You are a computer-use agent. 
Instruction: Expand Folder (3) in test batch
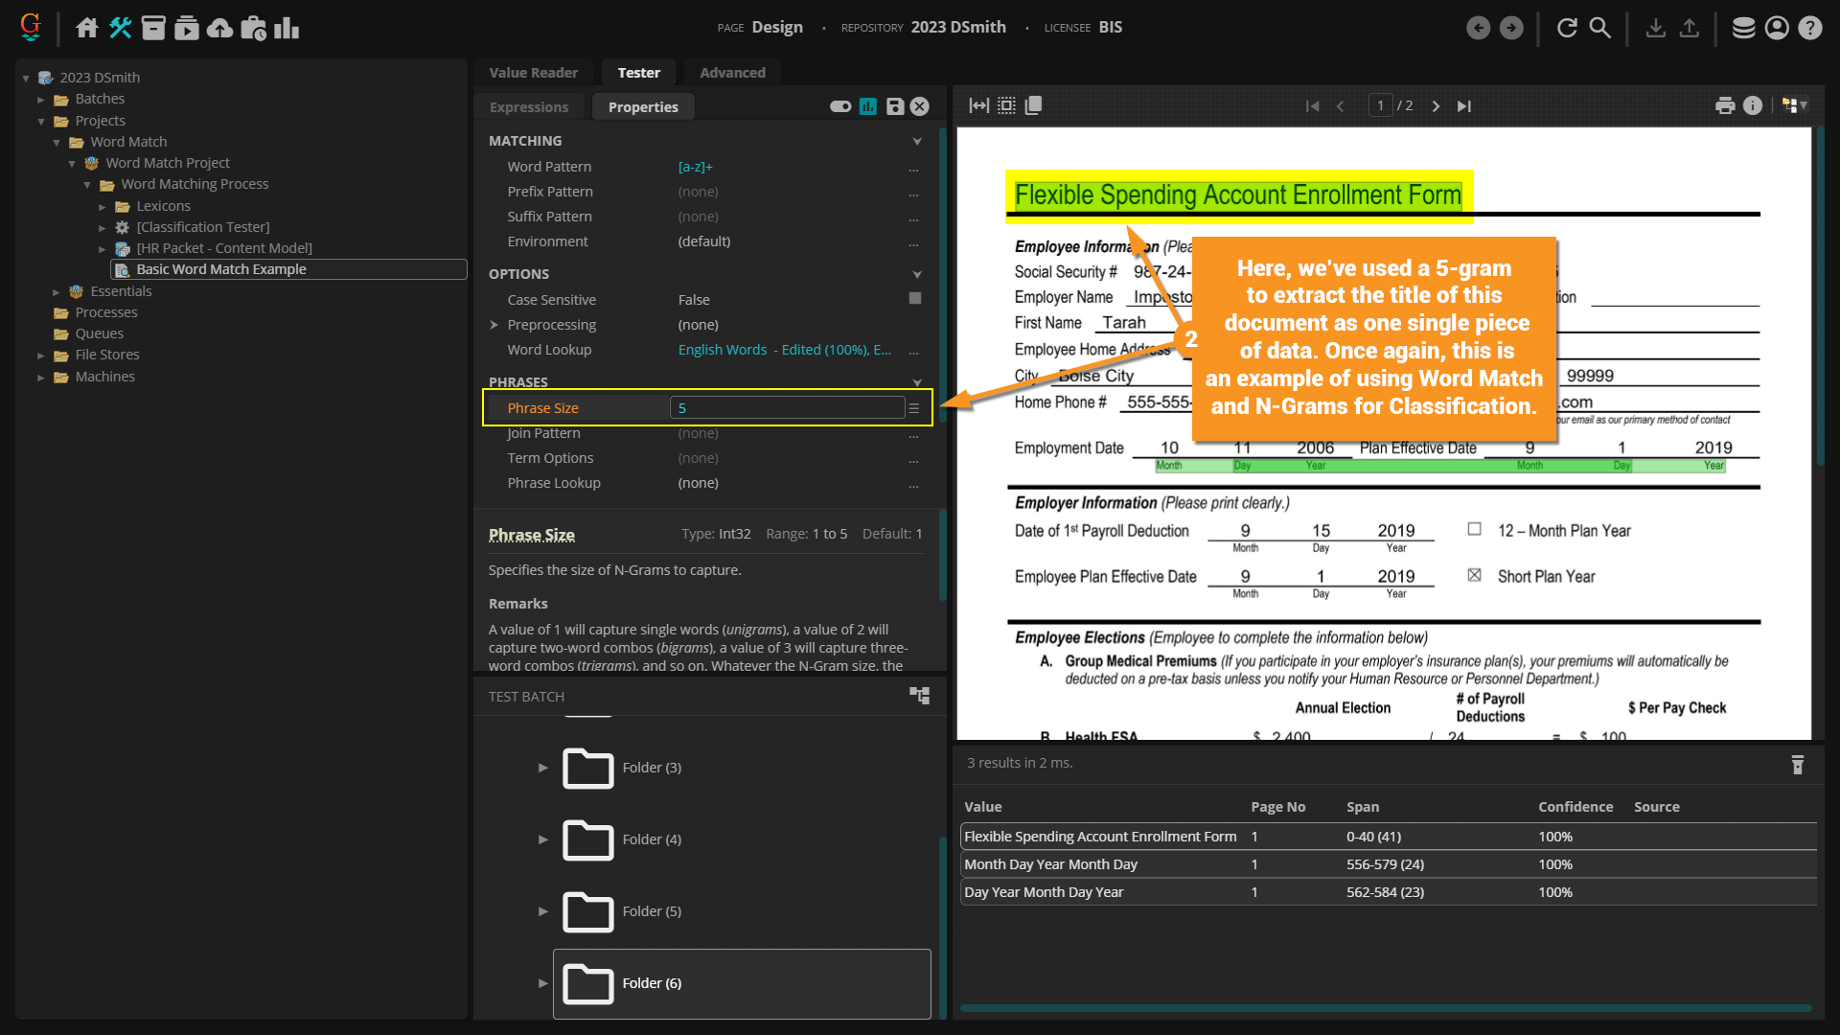[542, 768]
